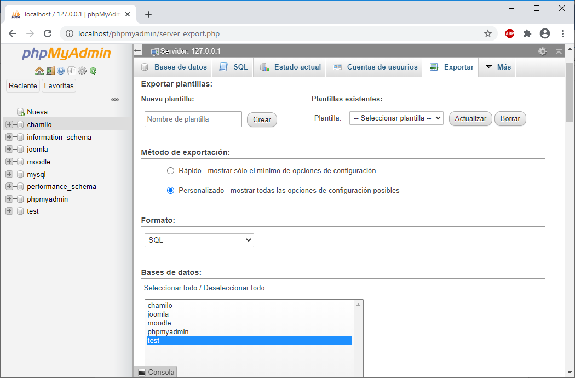Screen dimensions: 575x378
Task: Click the link chain icon in sidebar
Action: (x=115, y=100)
